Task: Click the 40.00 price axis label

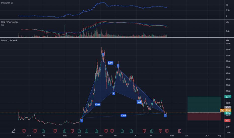Action: (228, 79)
